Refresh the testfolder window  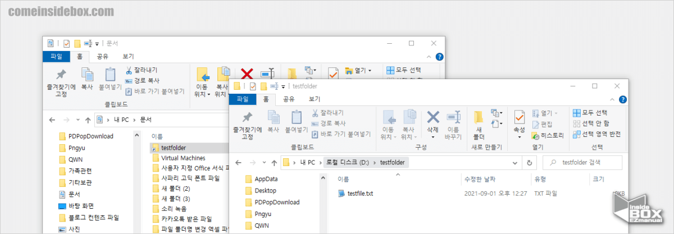(529, 163)
